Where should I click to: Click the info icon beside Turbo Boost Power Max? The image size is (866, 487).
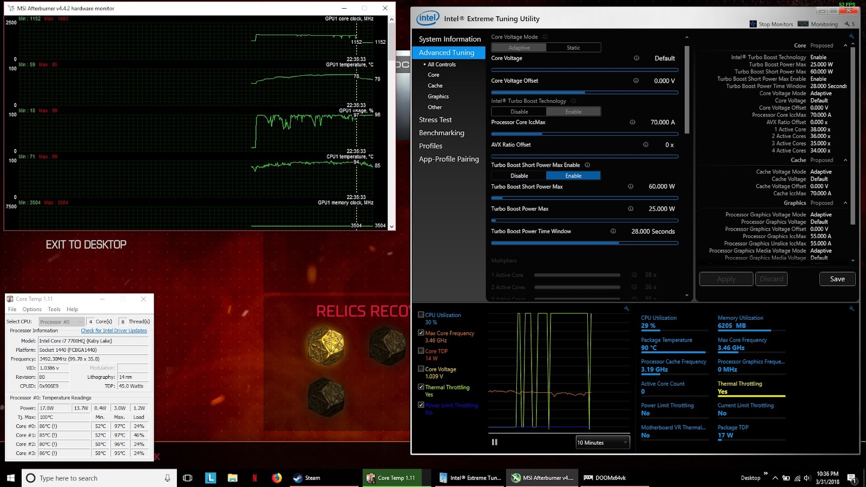tap(631, 208)
